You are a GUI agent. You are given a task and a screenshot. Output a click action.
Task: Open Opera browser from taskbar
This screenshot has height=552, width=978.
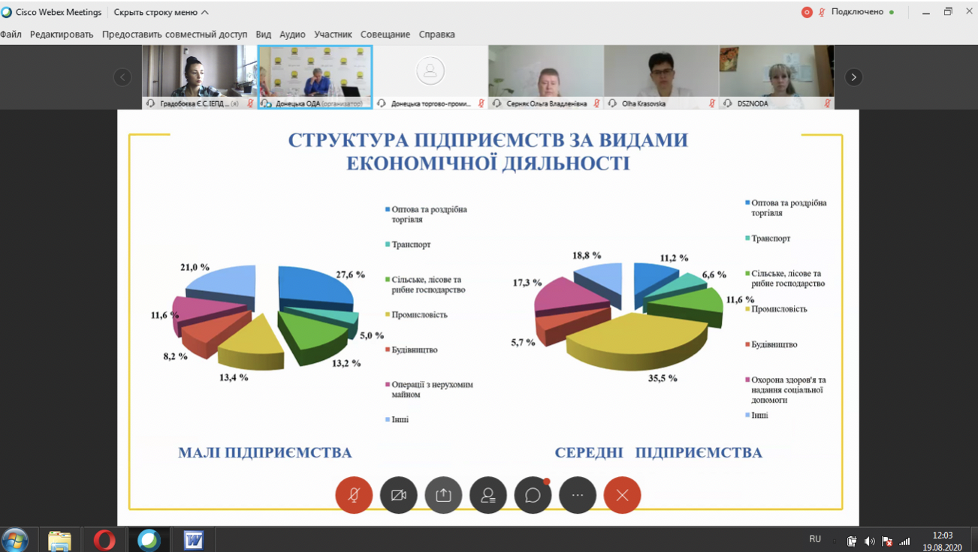tap(104, 540)
